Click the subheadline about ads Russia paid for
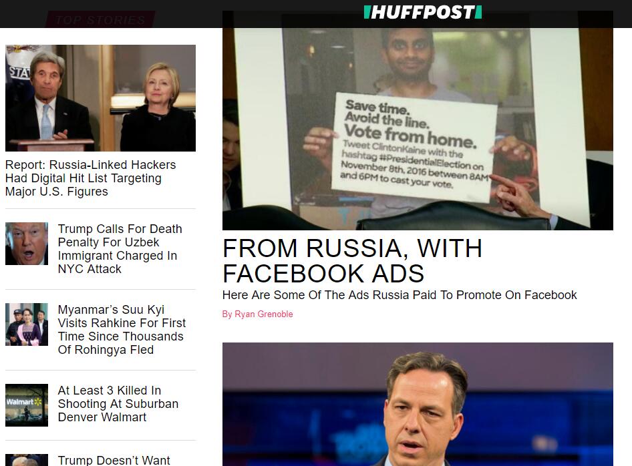 [x=400, y=295]
